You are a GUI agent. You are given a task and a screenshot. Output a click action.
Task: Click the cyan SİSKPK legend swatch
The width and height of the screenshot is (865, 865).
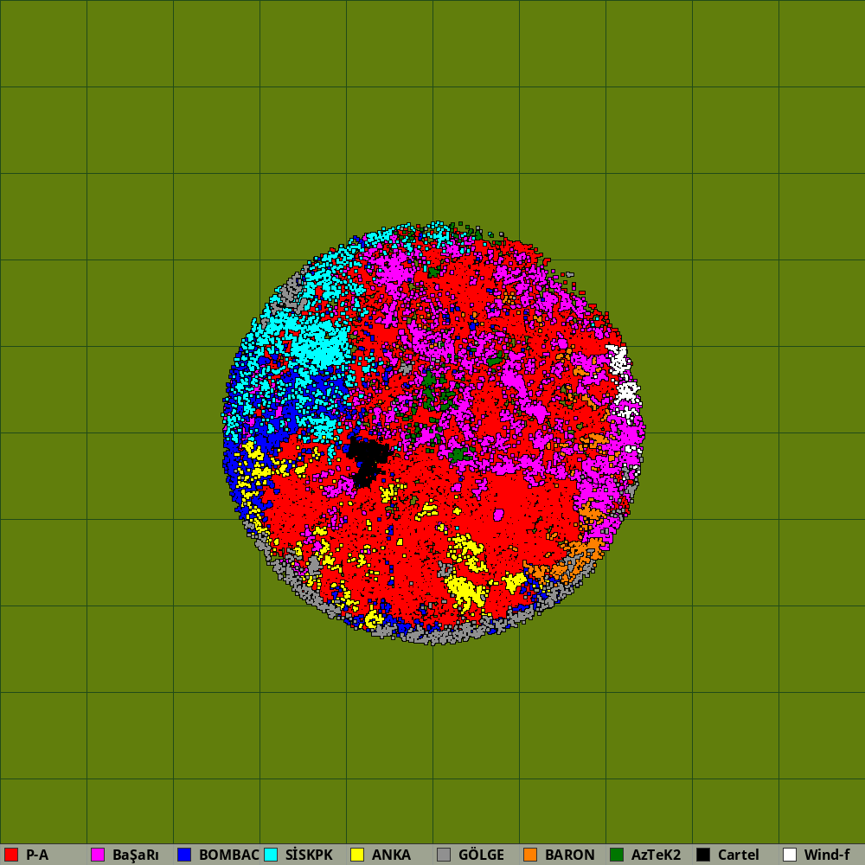click(271, 855)
